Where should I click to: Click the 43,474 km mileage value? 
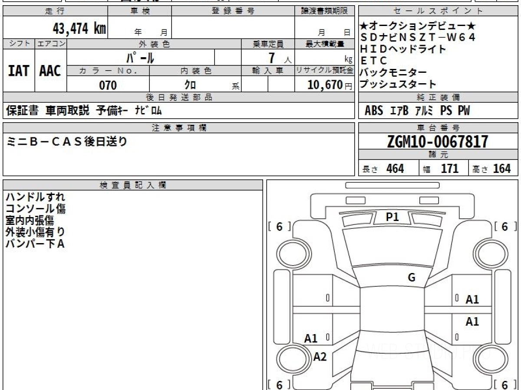point(79,29)
